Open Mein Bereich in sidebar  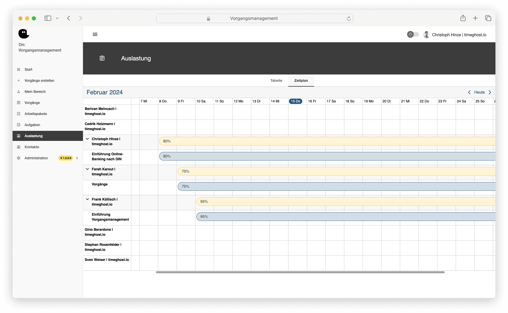click(x=48, y=92)
